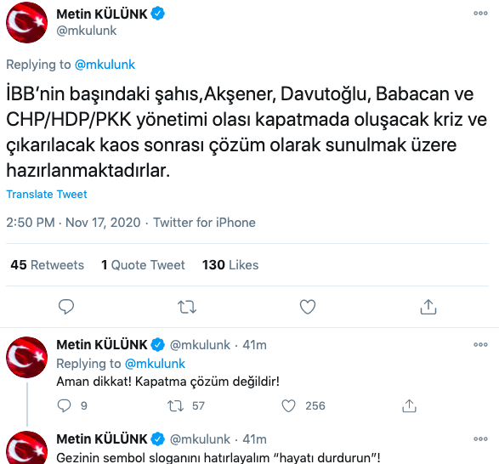Share the 'Aman dikkat!' reply tweet
499x464 pixels.
coord(409,406)
